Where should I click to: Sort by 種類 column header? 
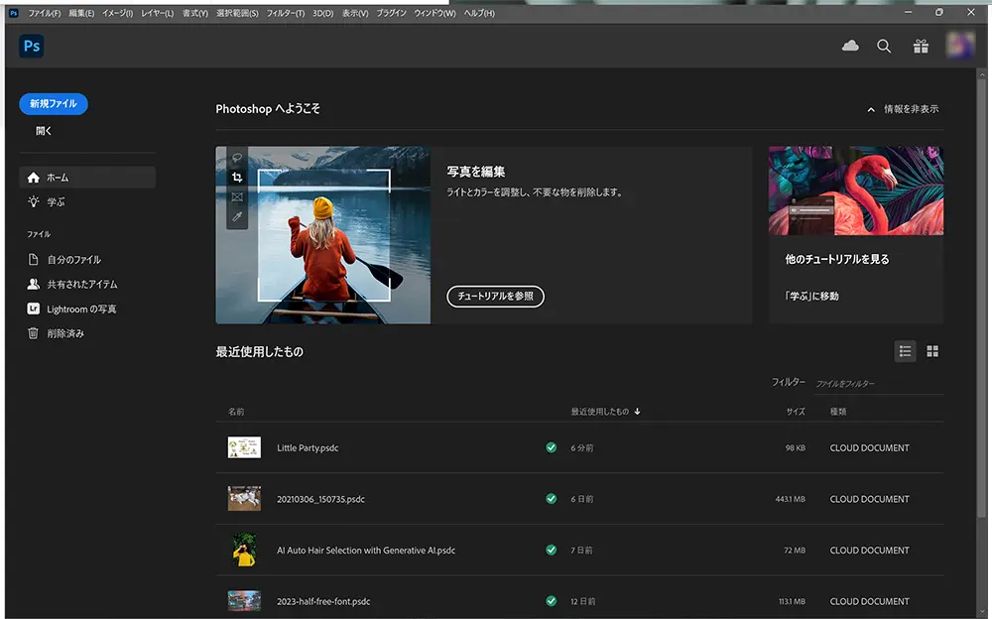tap(838, 412)
